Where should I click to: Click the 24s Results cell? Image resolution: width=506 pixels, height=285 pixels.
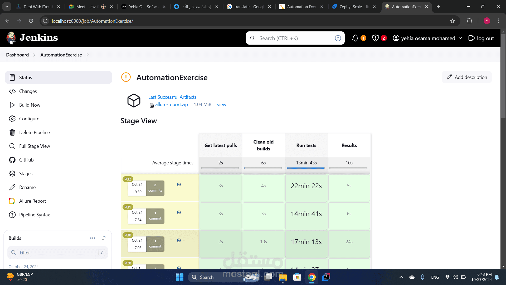(349, 244)
